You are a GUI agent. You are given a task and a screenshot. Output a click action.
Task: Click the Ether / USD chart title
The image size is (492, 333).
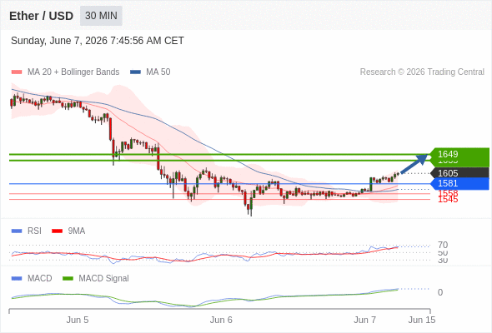click(x=41, y=16)
